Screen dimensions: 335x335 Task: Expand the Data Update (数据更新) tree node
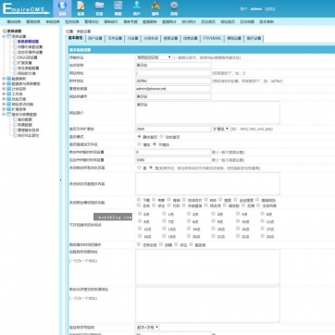[4, 79]
